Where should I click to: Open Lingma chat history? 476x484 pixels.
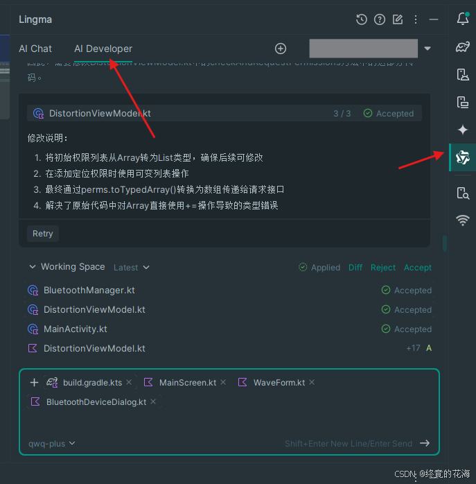click(361, 19)
